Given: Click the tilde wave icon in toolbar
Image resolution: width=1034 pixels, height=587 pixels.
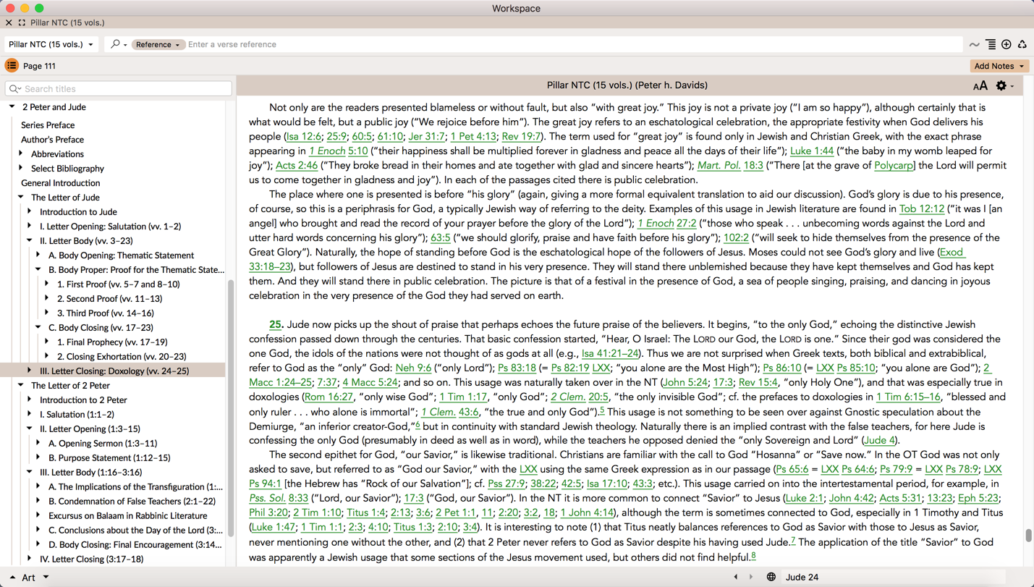Looking at the screenshot, I should [x=975, y=45].
